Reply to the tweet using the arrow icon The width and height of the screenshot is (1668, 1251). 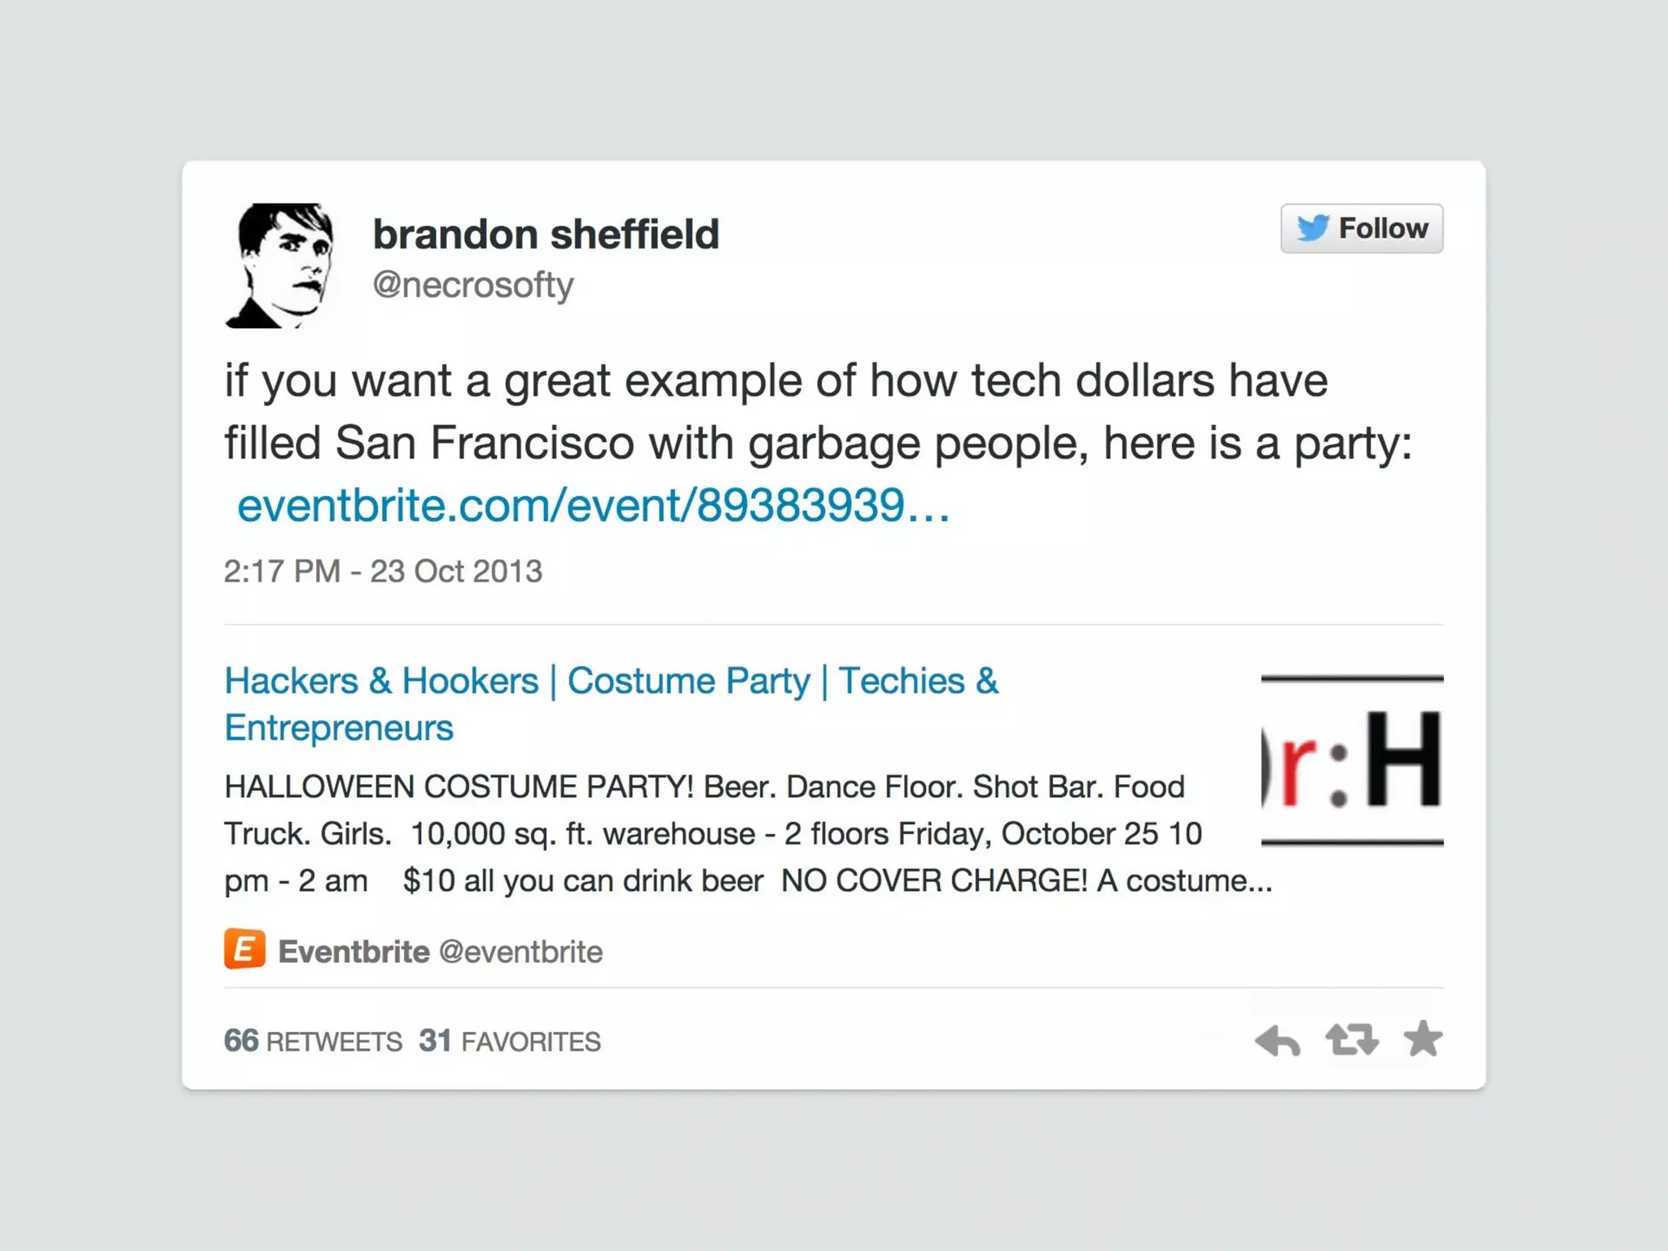point(1277,1041)
